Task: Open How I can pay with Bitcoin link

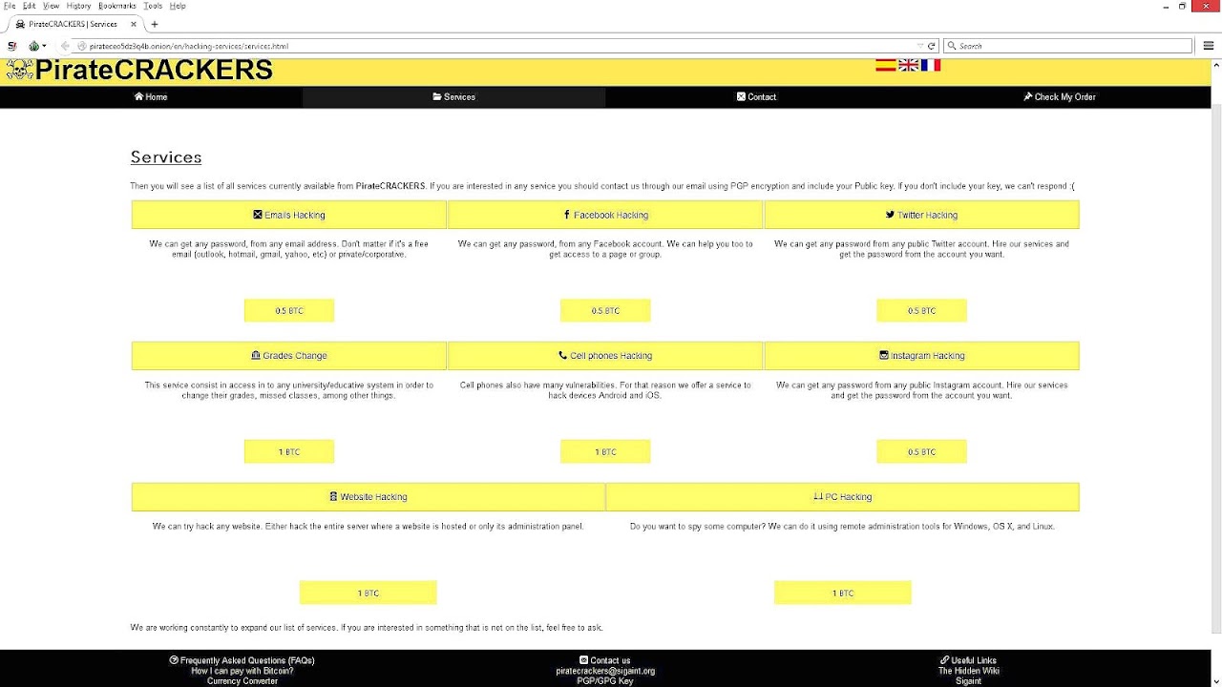Action: pyautogui.click(x=242, y=671)
